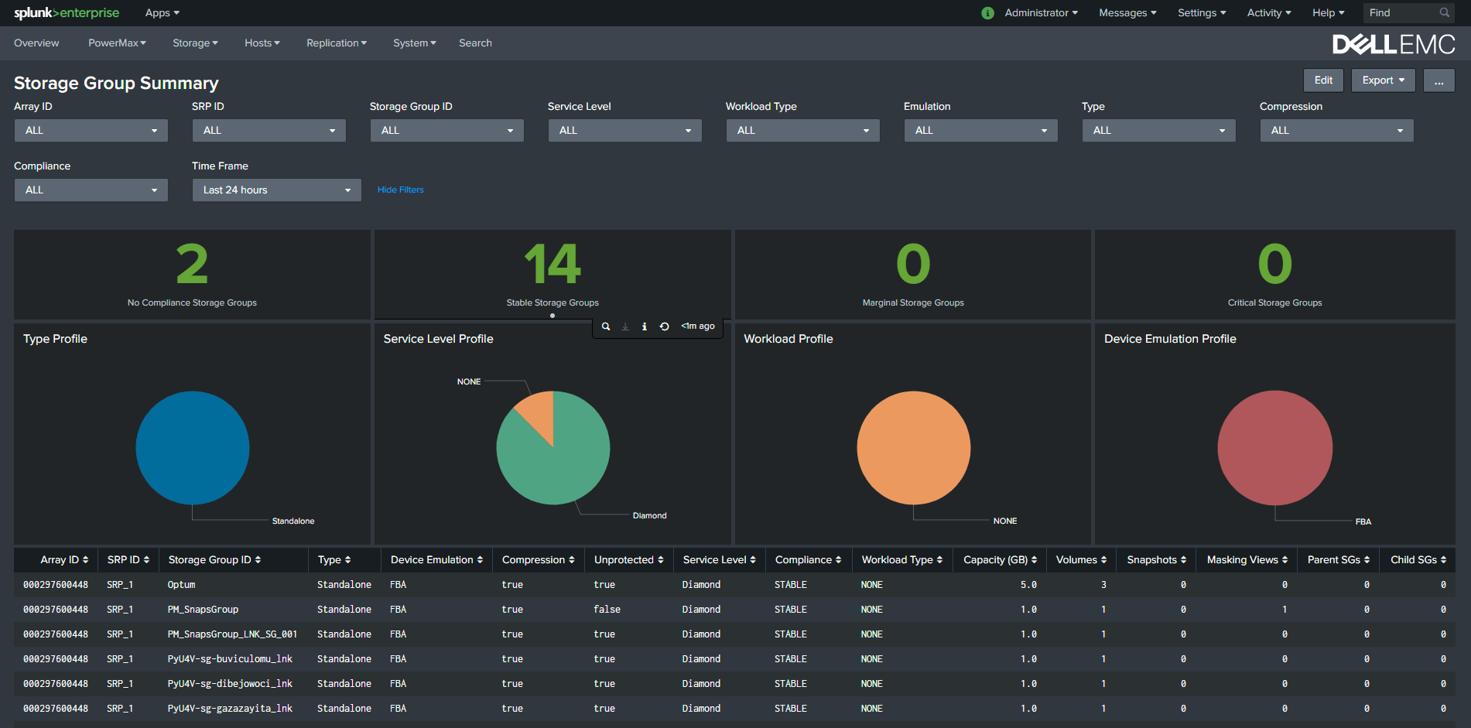Switch to the Hosts menu
The height and width of the screenshot is (728, 1471).
click(262, 43)
